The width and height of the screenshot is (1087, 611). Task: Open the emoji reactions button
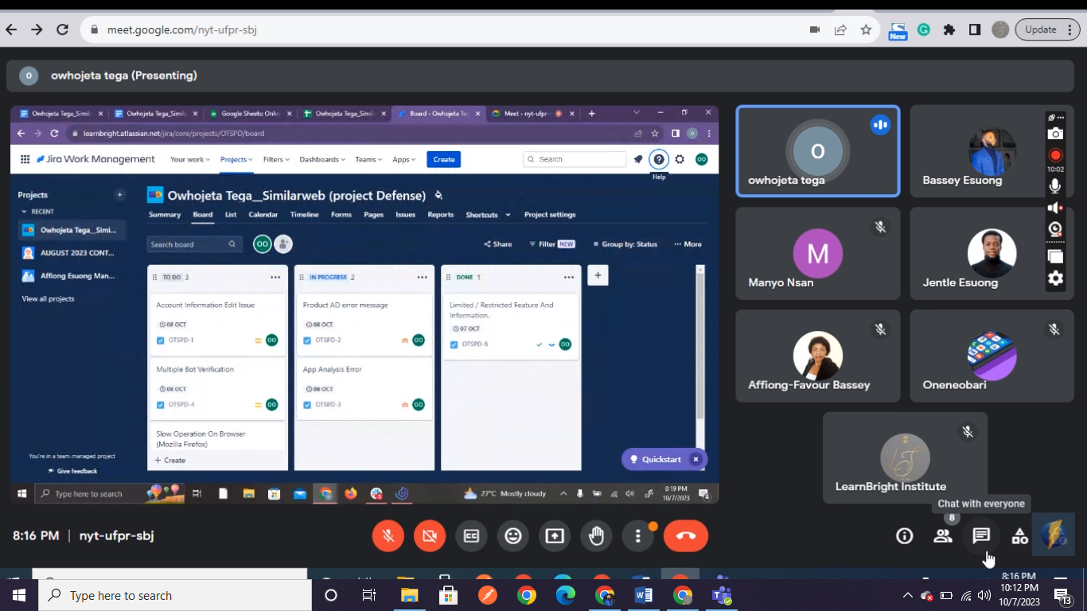click(513, 536)
